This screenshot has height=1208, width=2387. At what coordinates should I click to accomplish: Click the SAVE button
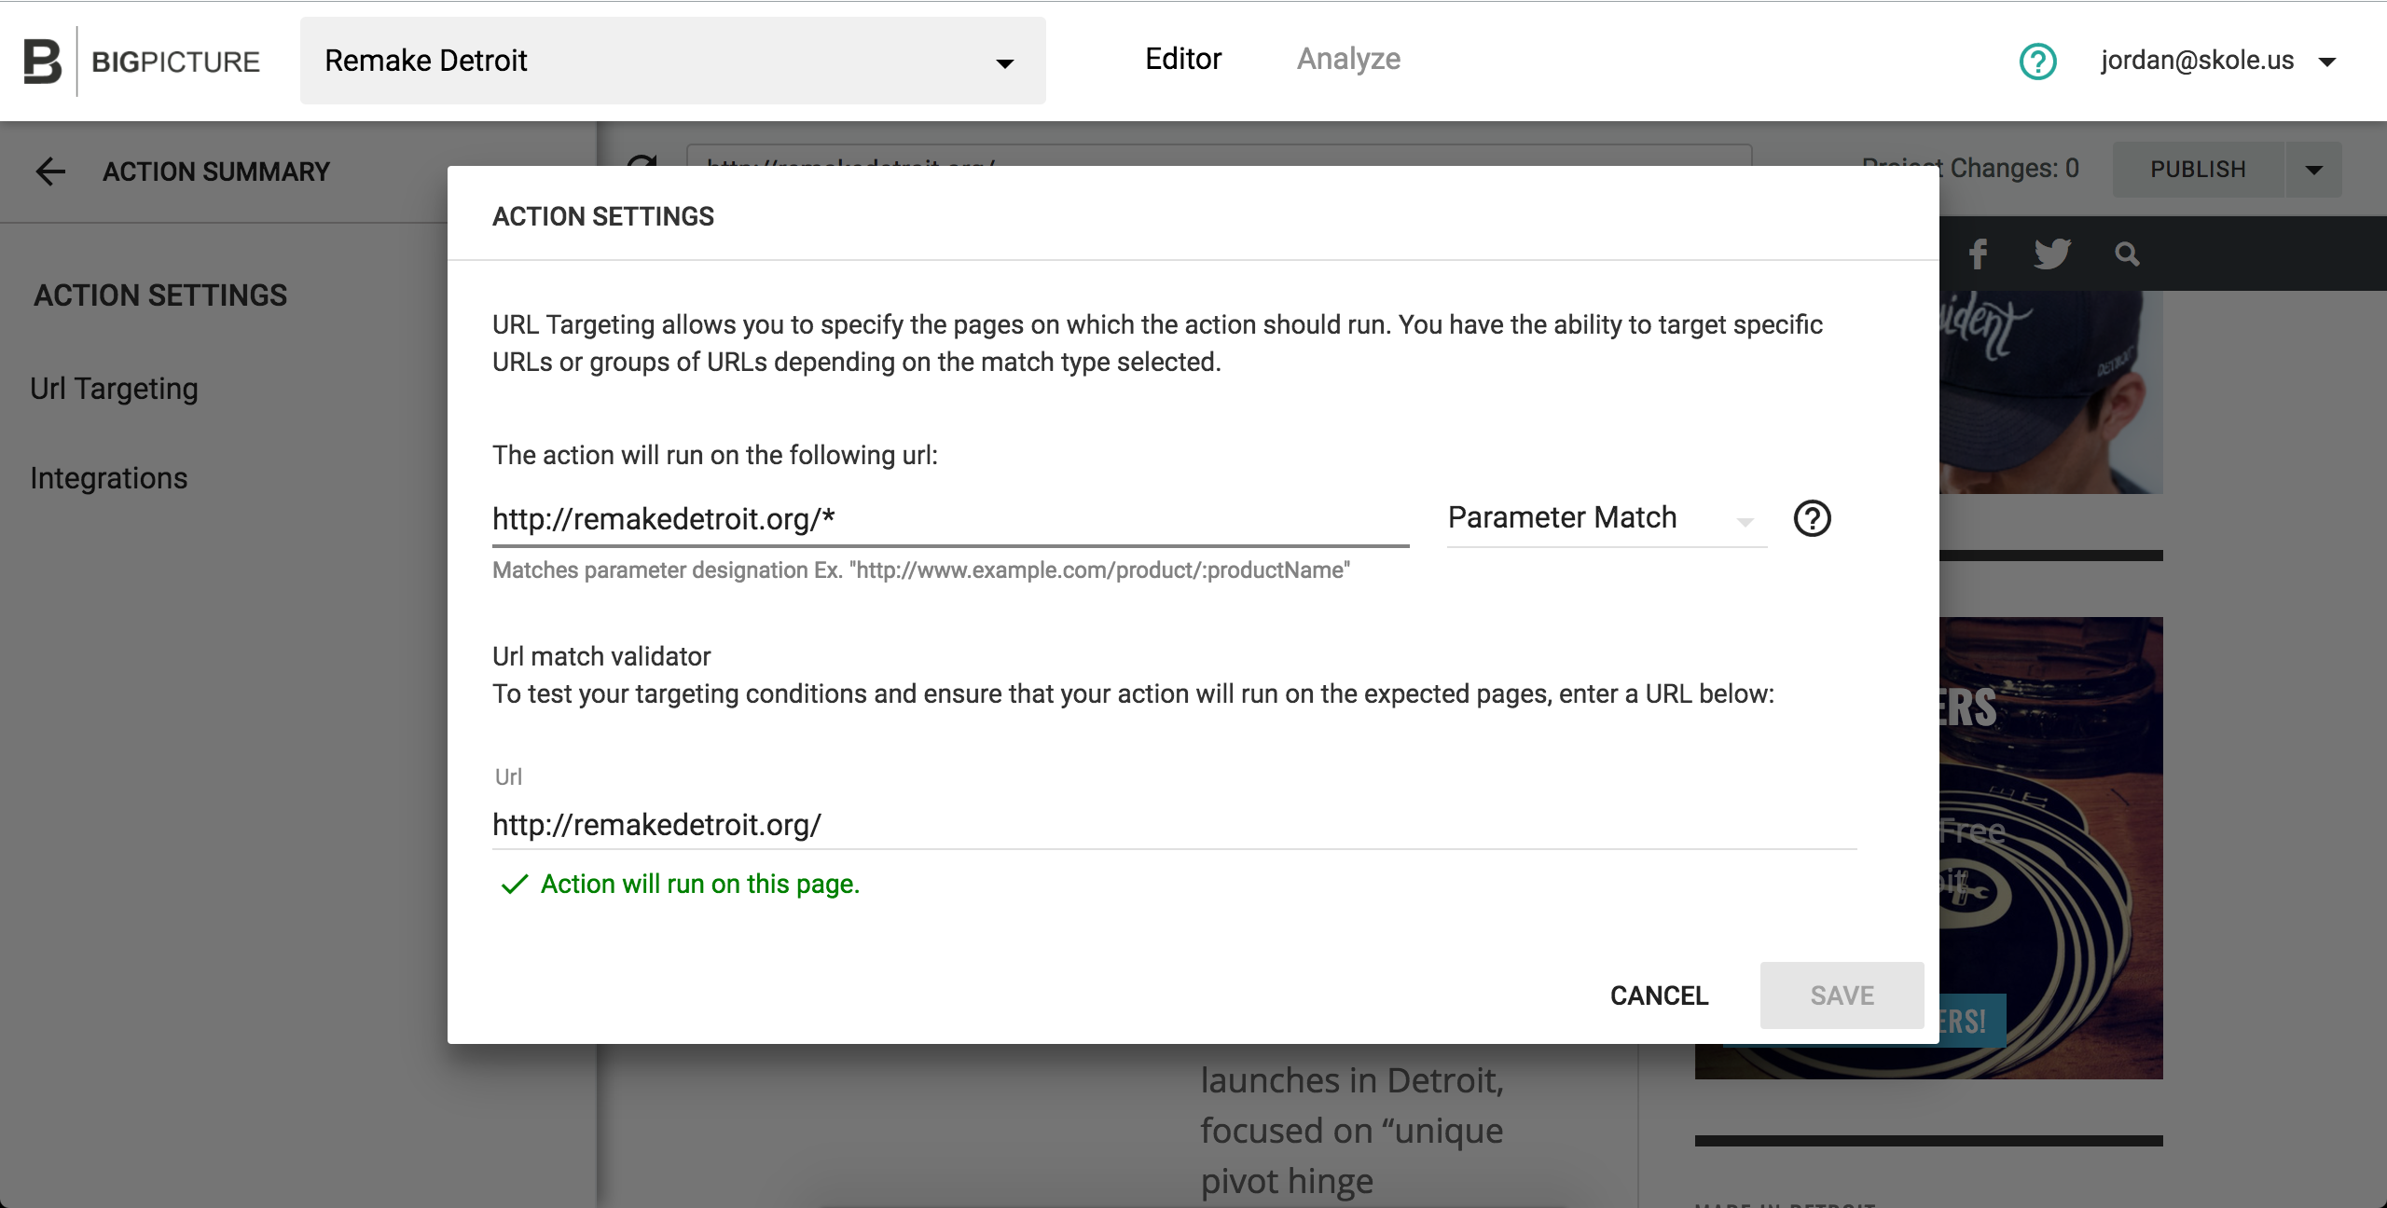coord(1842,995)
